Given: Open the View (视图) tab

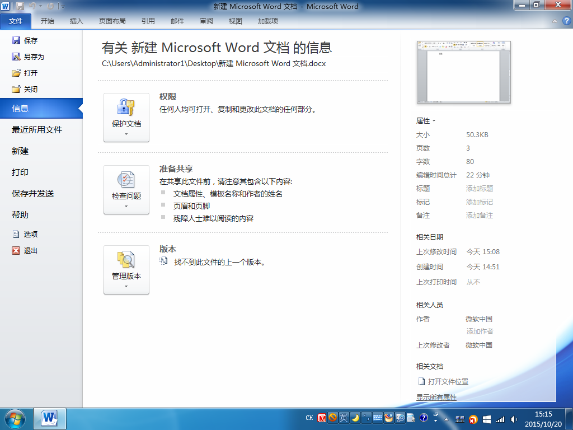Looking at the screenshot, I should (236, 21).
